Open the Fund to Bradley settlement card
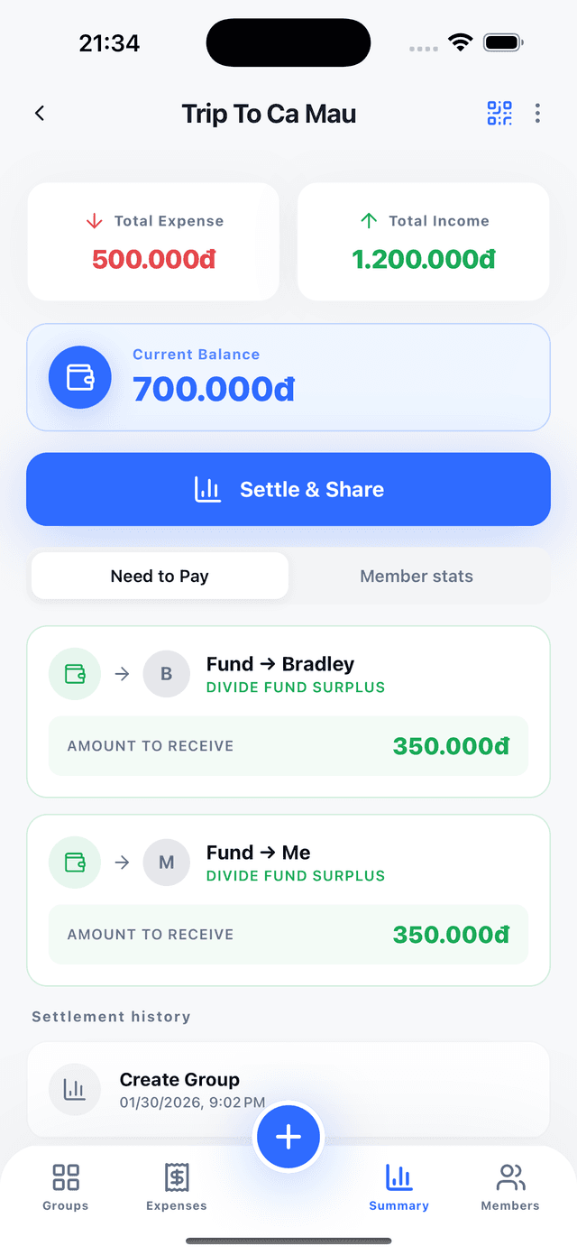Screen dimensions: 577x1255 pyautogui.click(x=288, y=712)
